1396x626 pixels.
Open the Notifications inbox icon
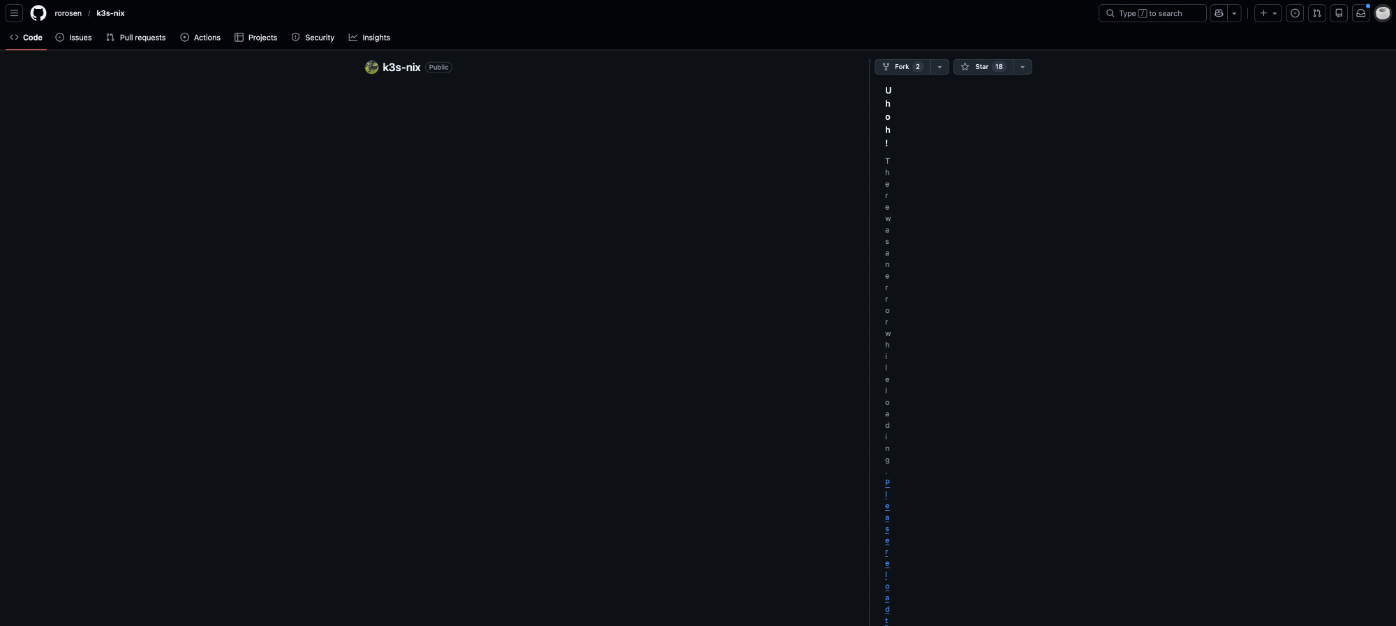pos(1361,13)
